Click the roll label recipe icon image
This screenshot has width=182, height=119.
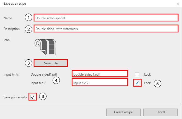coord(45,47)
